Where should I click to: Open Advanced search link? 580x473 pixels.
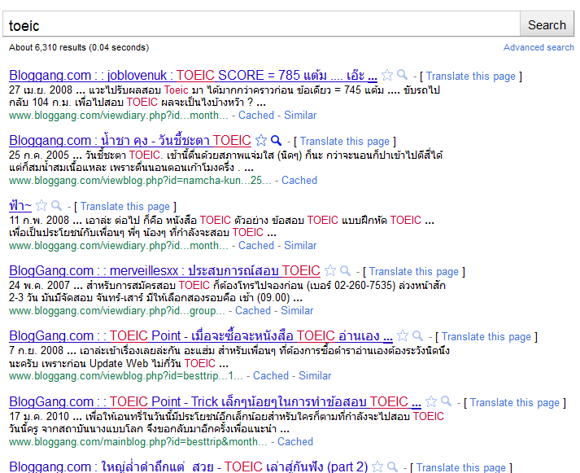539,47
